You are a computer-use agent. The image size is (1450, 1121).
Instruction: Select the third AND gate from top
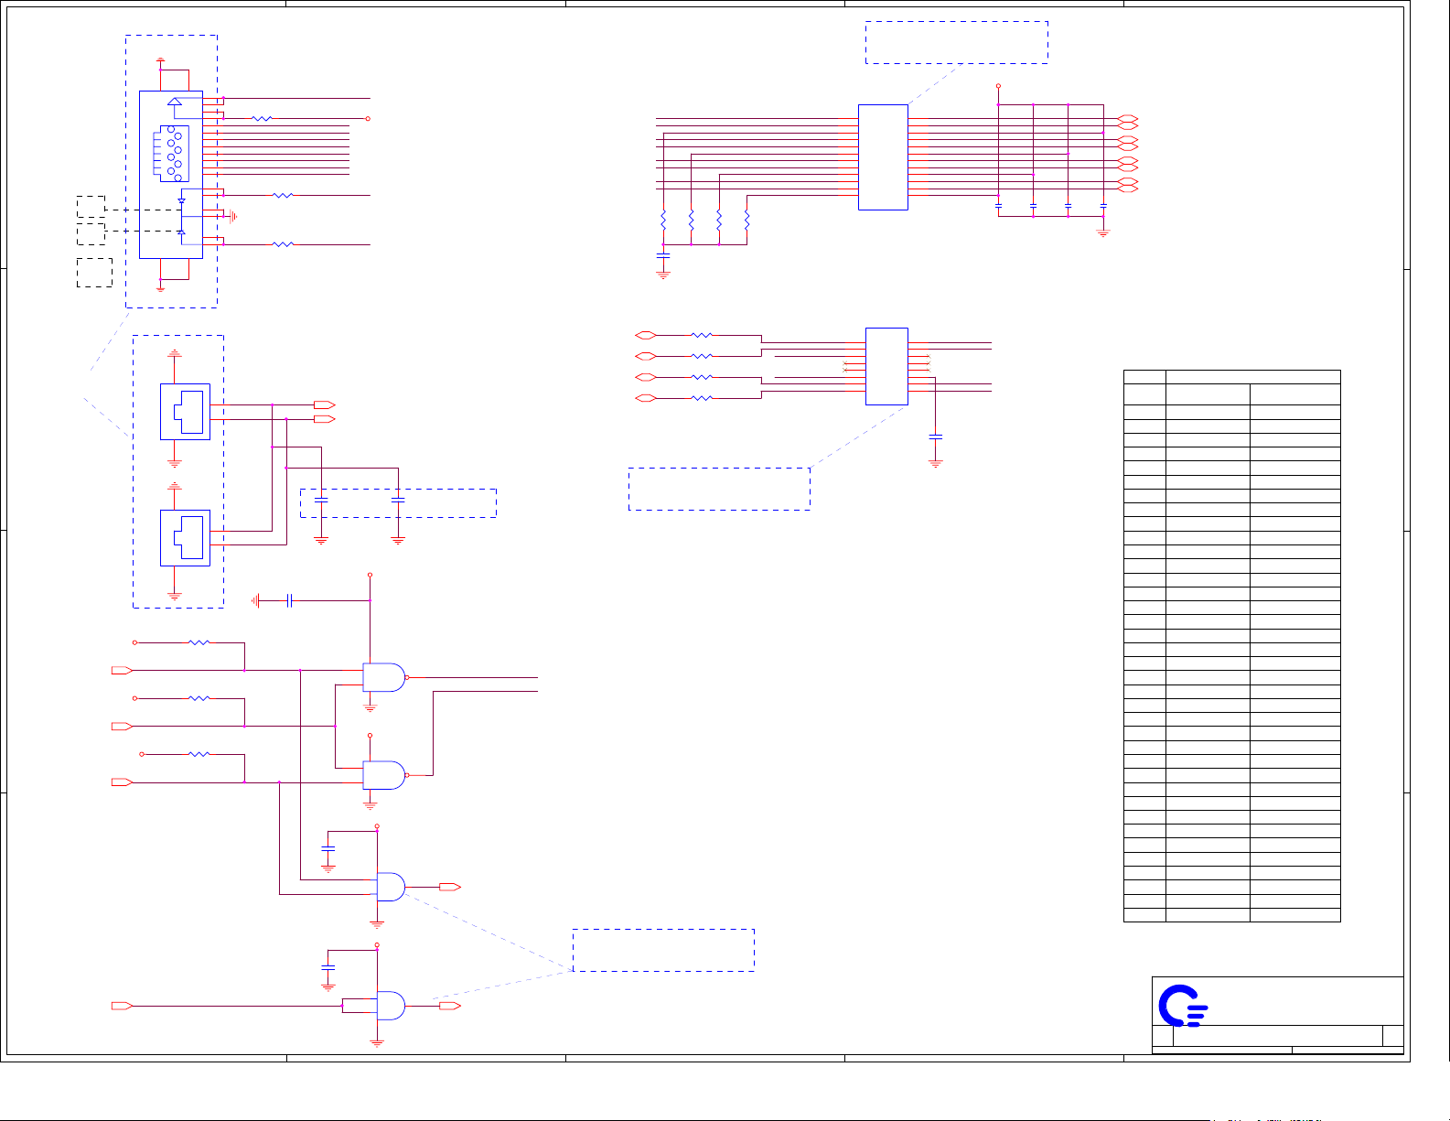click(391, 887)
